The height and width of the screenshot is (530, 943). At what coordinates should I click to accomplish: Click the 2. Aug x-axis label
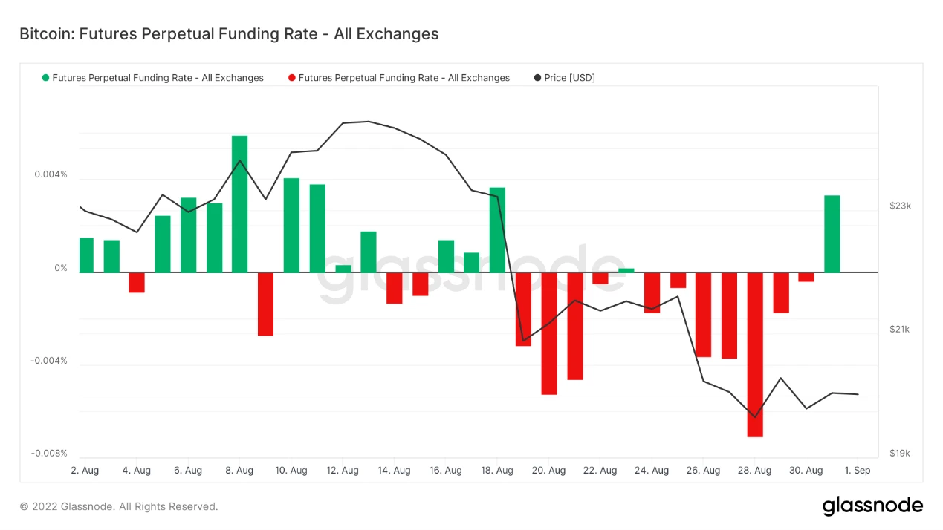[x=85, y=471]
